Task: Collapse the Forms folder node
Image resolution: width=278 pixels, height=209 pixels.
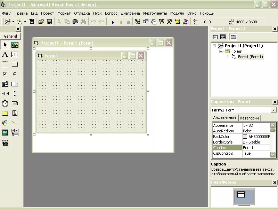Action: click(x=221, y=51)
